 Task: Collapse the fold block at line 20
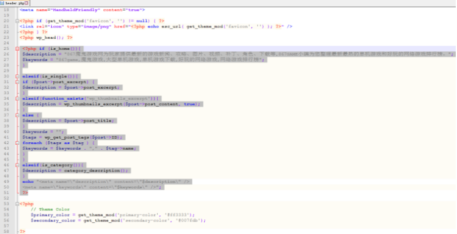tap(17, 21)
